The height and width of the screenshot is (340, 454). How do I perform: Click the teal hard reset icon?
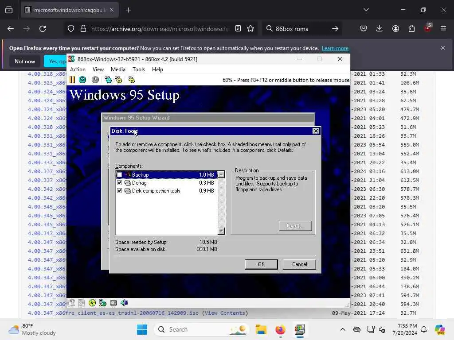pos(82,80)
